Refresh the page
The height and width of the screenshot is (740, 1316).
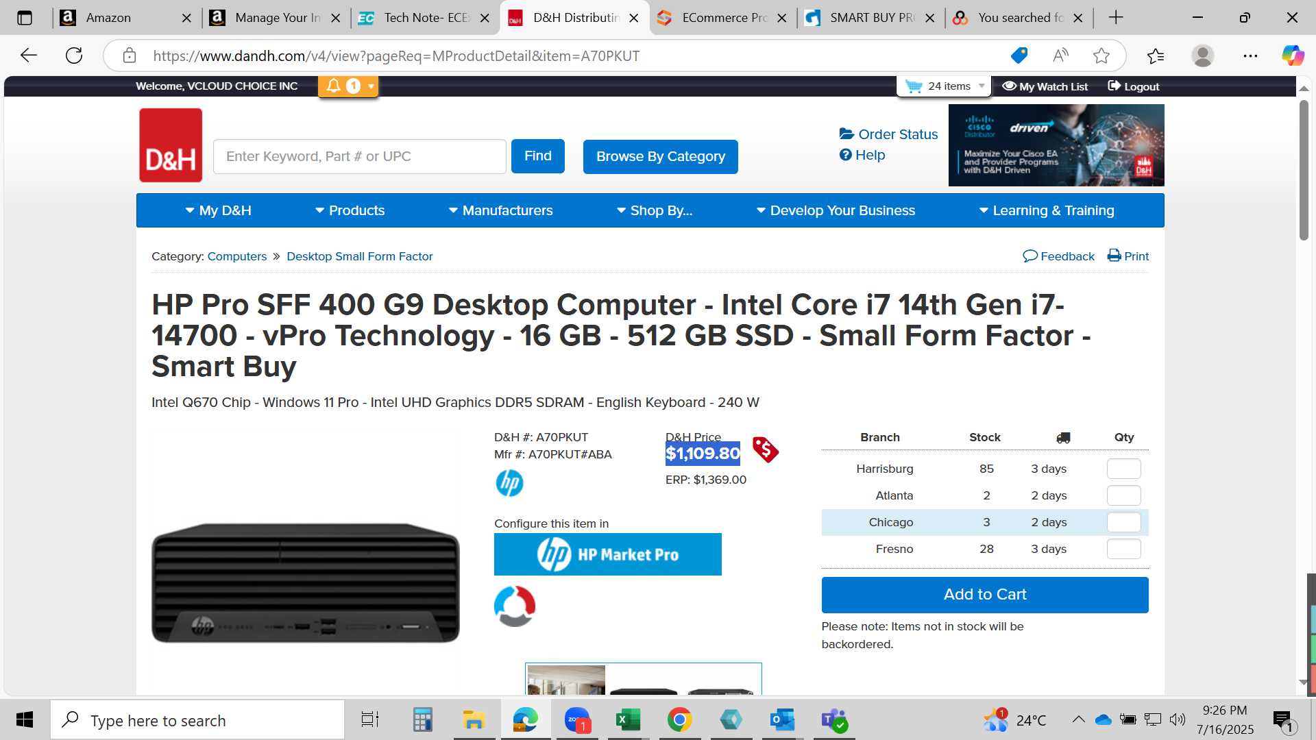pyautogui.click(x=74, y=56)
